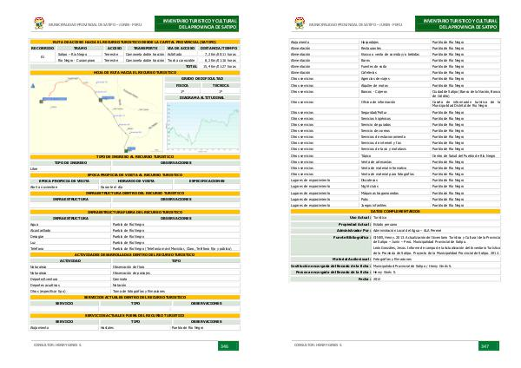Click the municipality crest logo on page 347

click(300, 23)
